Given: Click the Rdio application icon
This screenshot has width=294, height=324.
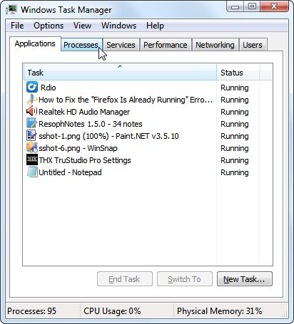Looking at the screenshot, I should [32, 87].
